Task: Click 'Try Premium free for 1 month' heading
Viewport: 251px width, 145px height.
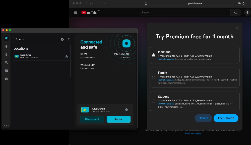Action: click(x=195, y=36)
